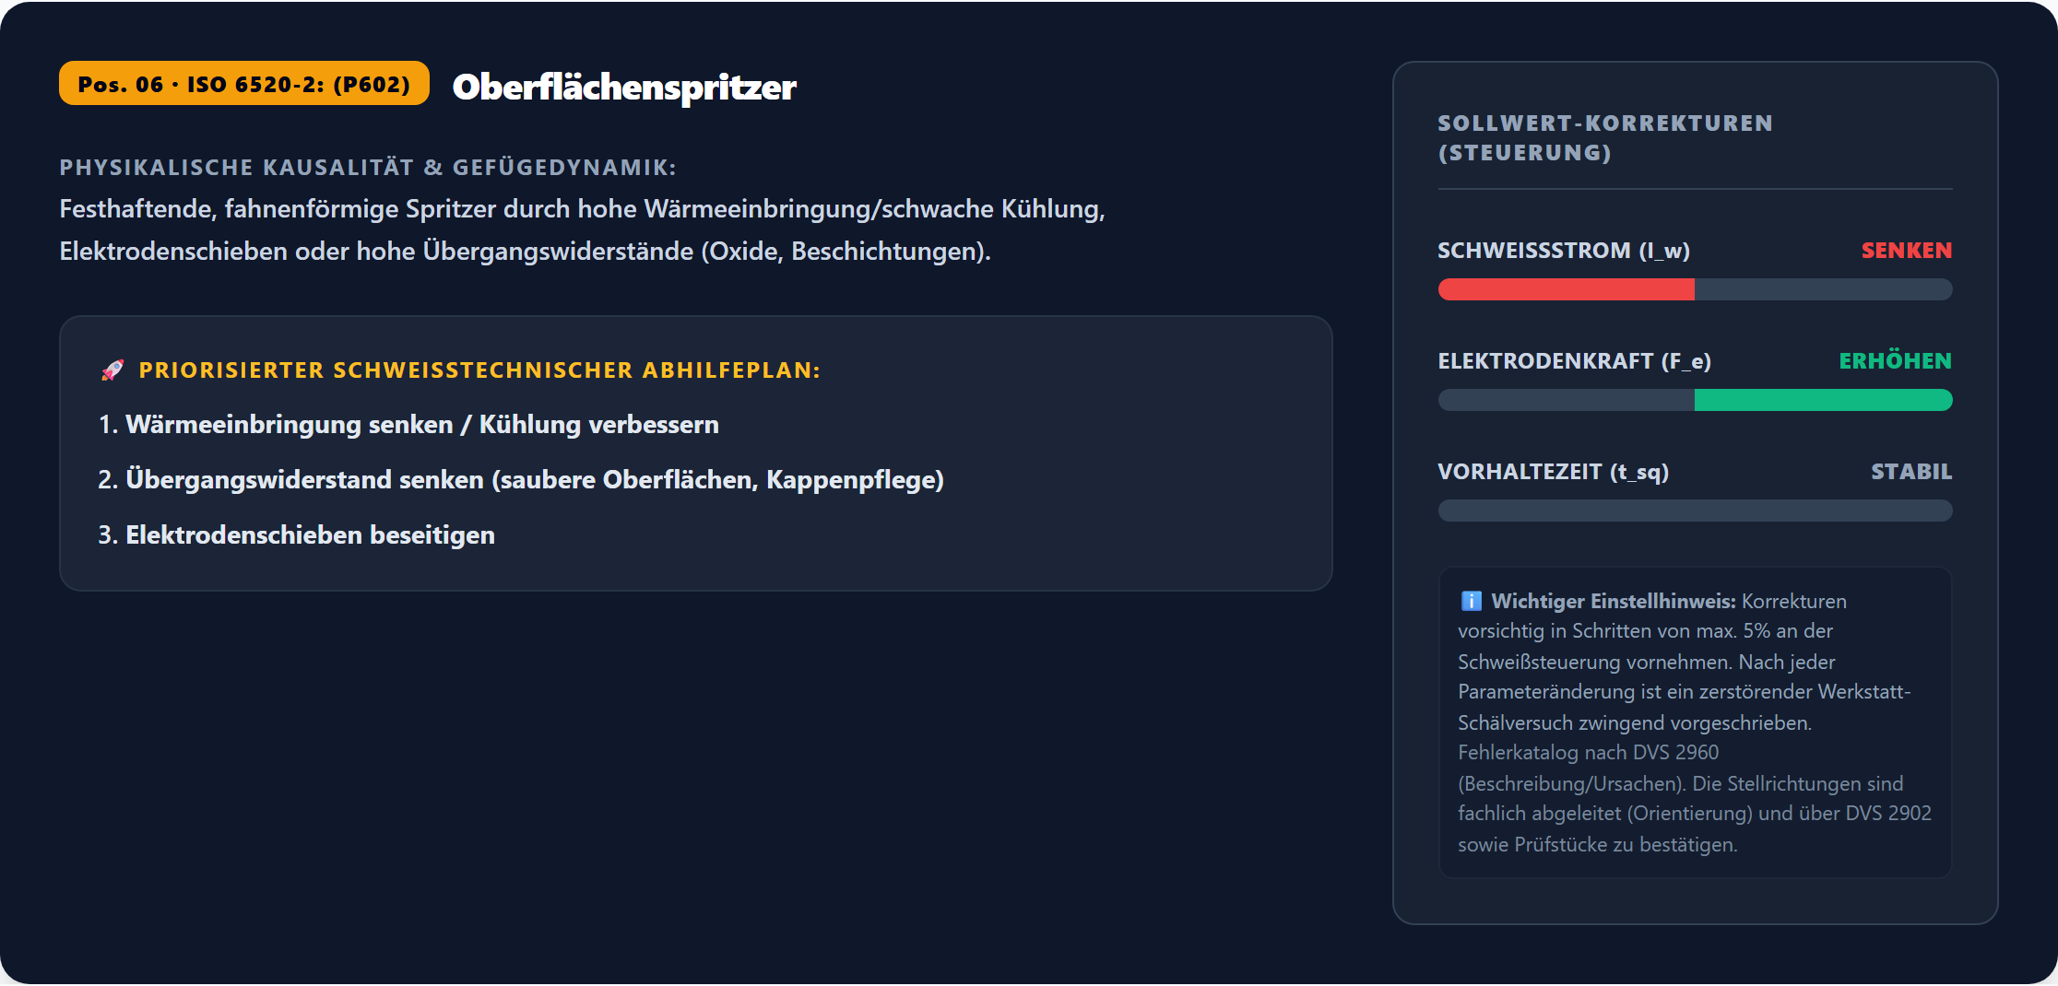Click step 1 Wärmeeinbringung senken
The height and width of the screenshot is (986, 2058).
point(408,425)
